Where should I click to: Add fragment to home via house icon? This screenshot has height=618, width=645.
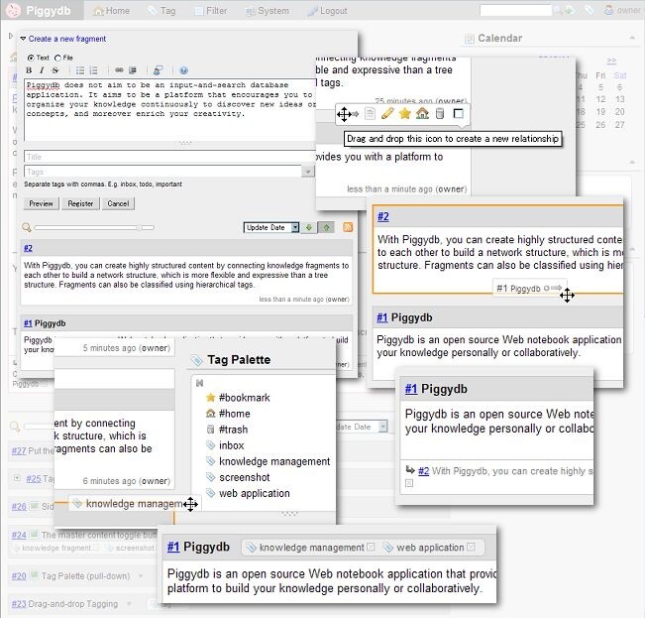pos(422,113)
